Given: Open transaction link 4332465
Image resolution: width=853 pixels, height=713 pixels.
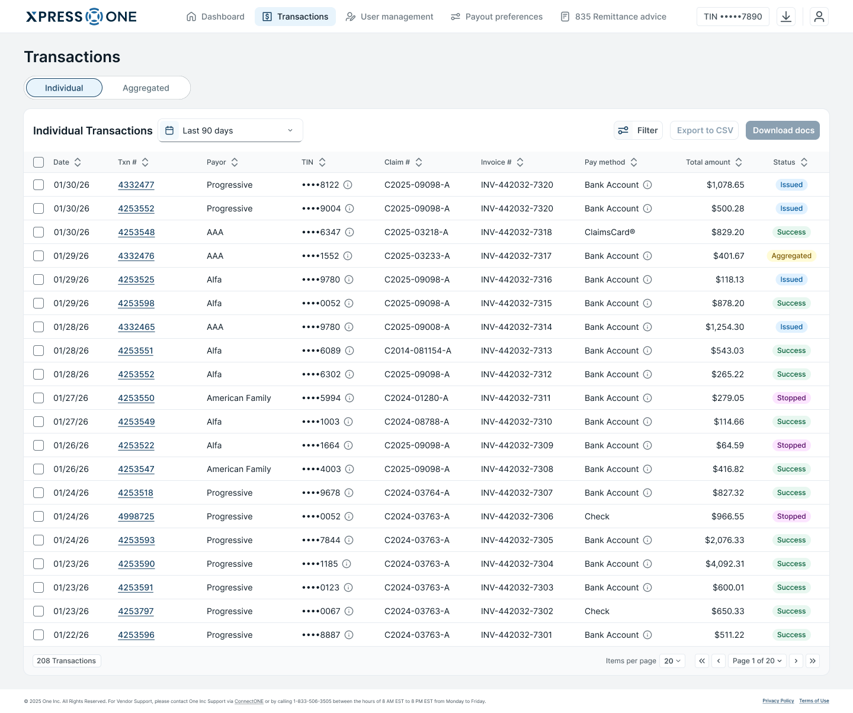Looking at the screenshot, I should point(136,327).
